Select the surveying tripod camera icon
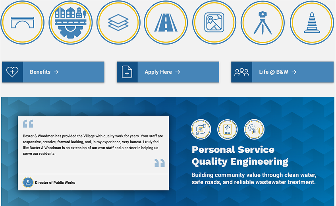The width and height of the screenshot is (336, 206). pyautogui.click(x=263, y=23)
